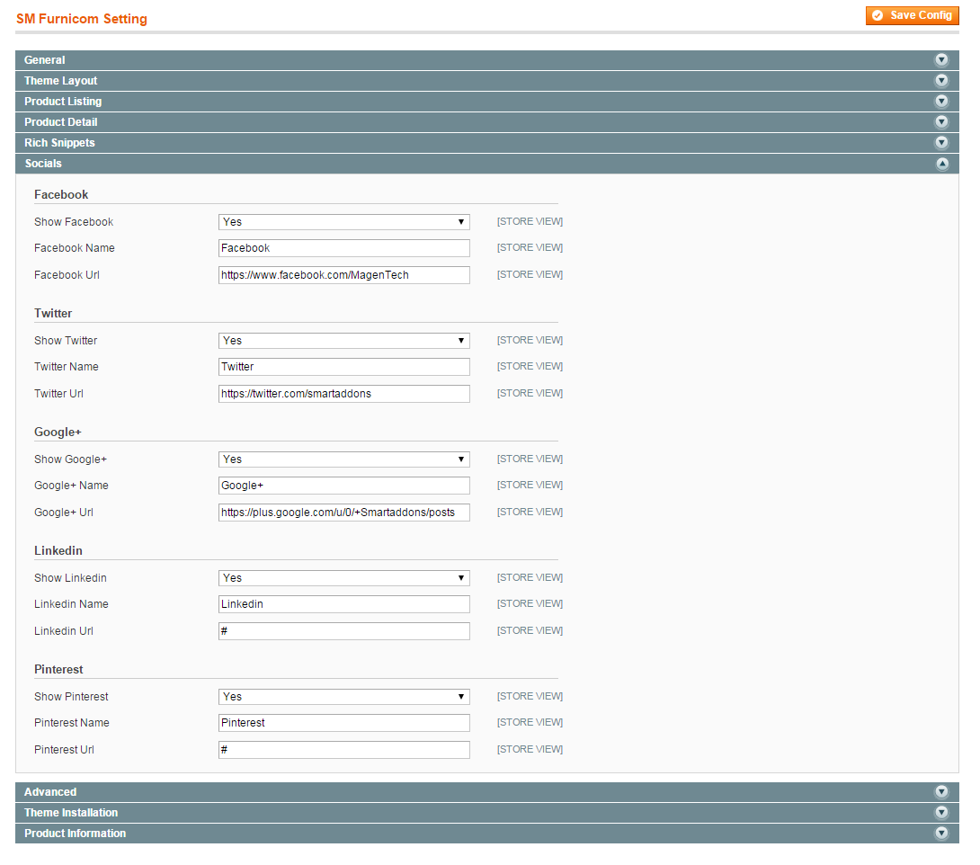Viewport: 980px width, 865px height.
Task: Focus the Google+ Name field
Action: tap(343, 486)
